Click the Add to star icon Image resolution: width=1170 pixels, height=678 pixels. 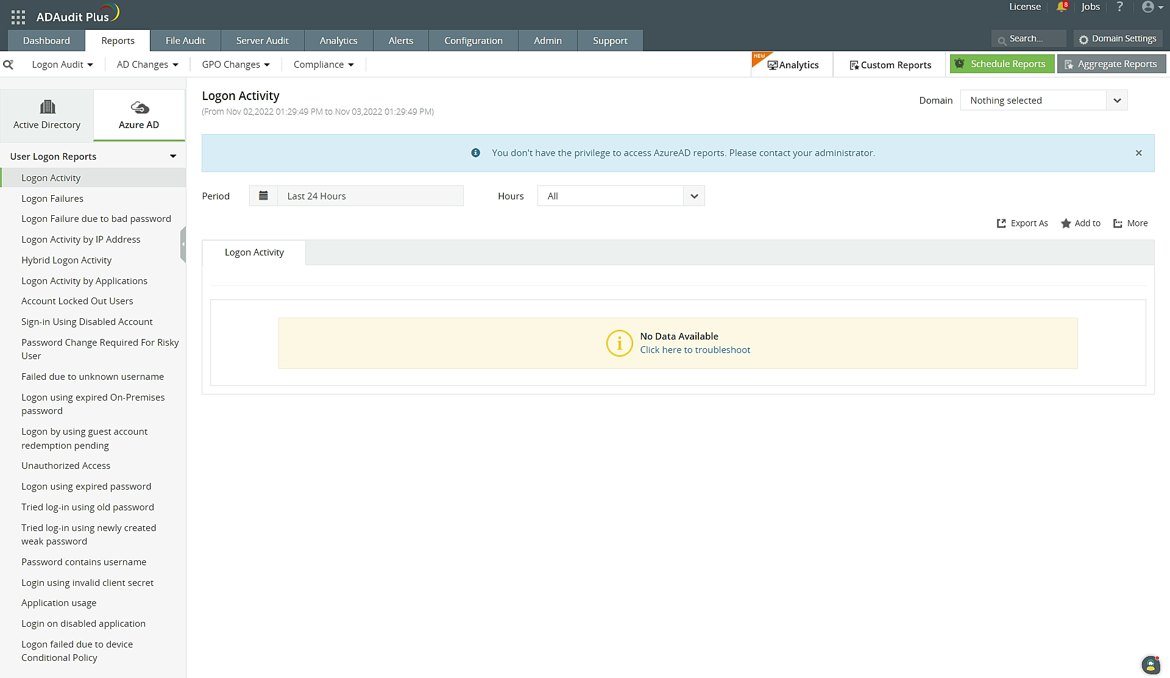(1066, 223)
